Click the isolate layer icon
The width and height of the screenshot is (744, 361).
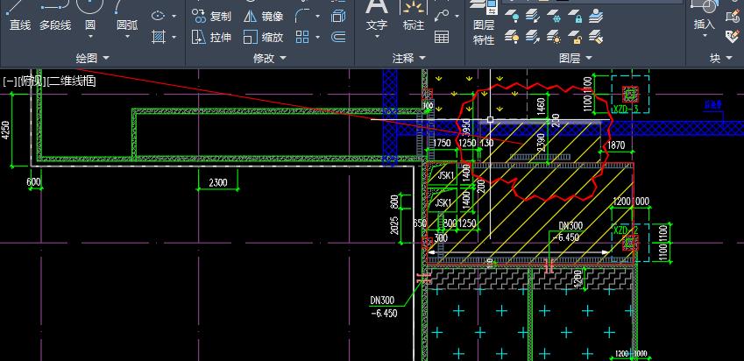(x=533, y=17)
